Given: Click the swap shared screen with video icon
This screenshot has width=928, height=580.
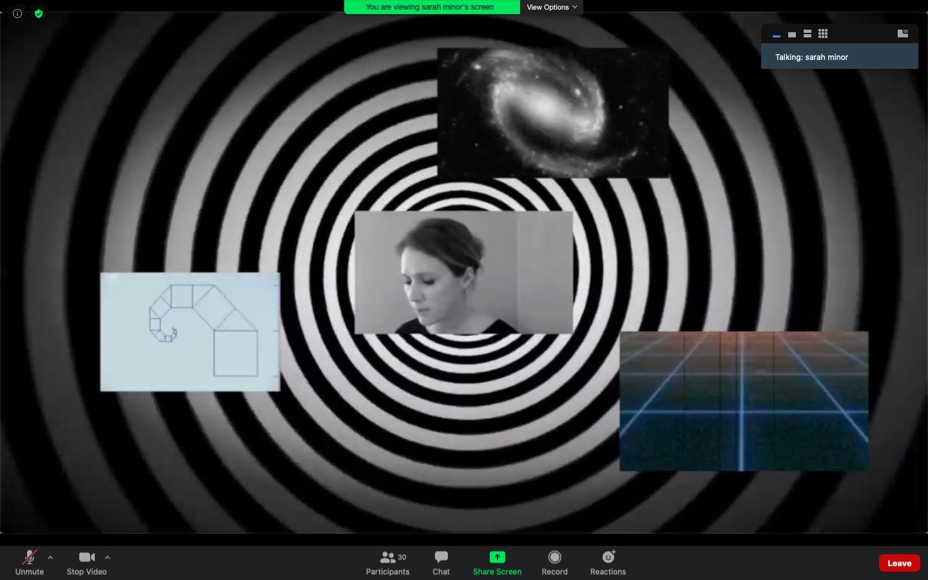Looking at the screenshot, I should pos(903,34).
